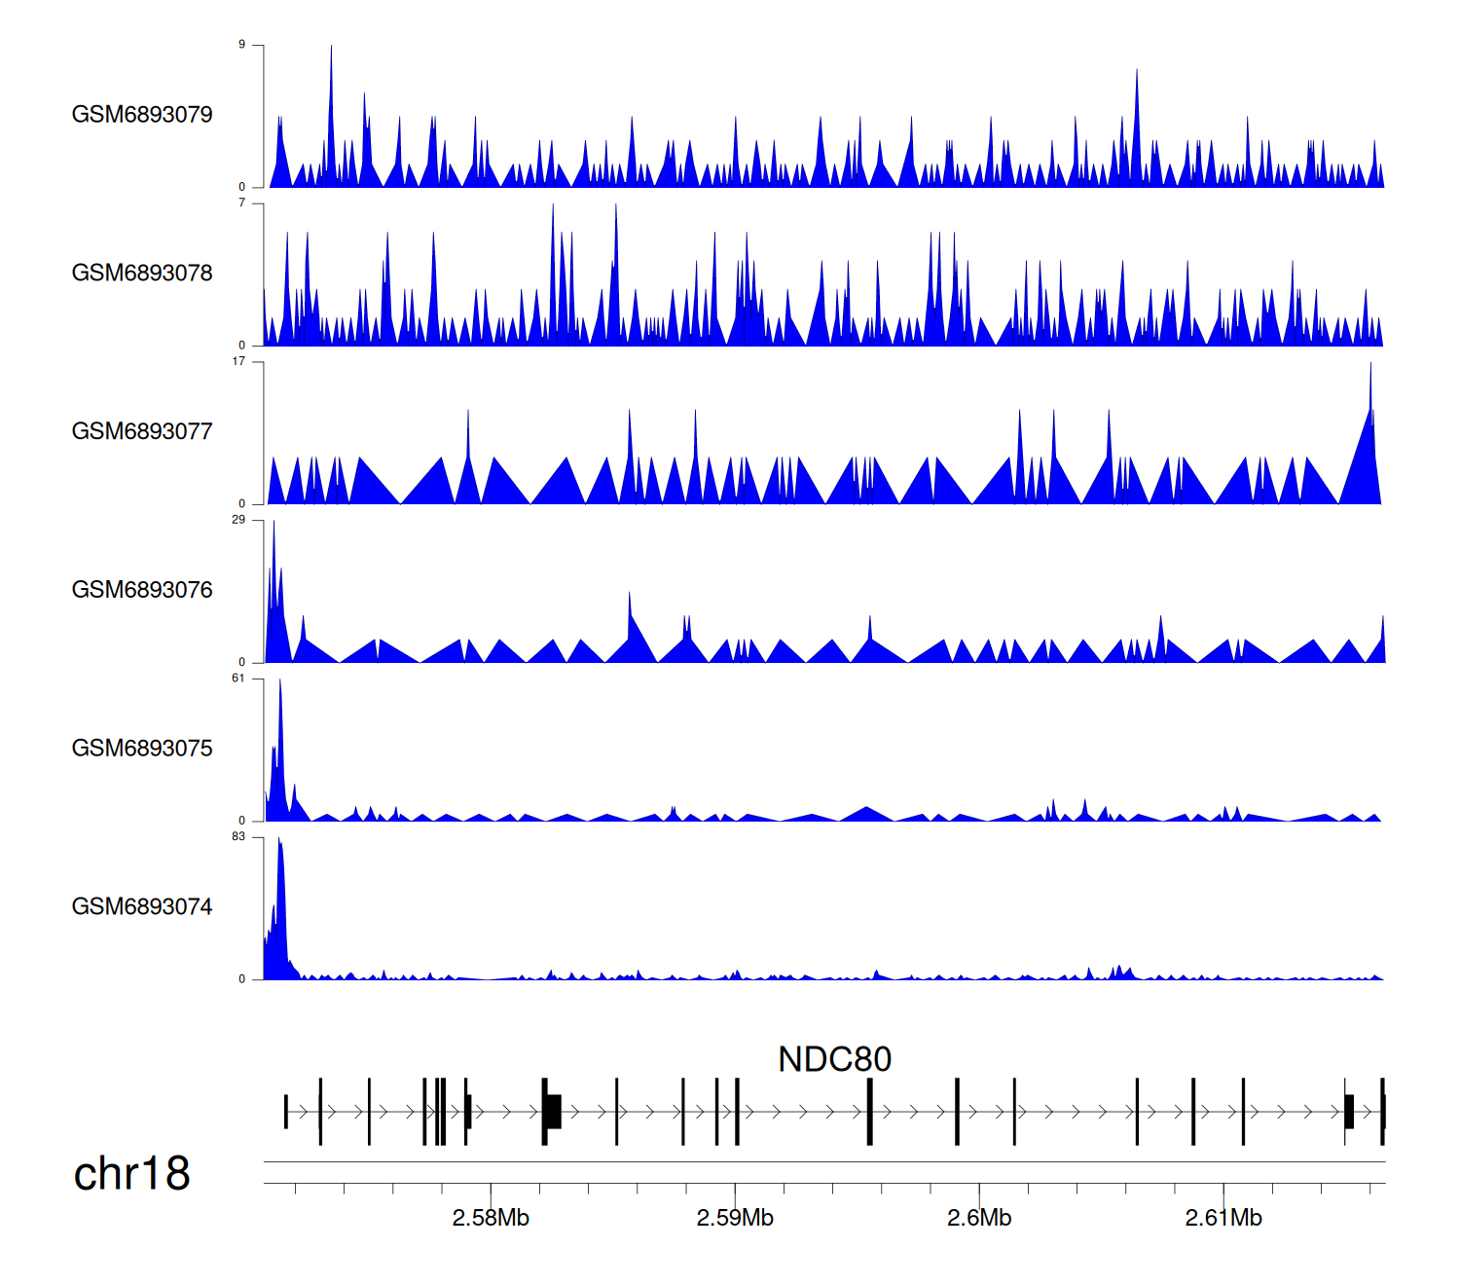
Task: Select the GSM6893078 track label
Action: click(142, 274)
